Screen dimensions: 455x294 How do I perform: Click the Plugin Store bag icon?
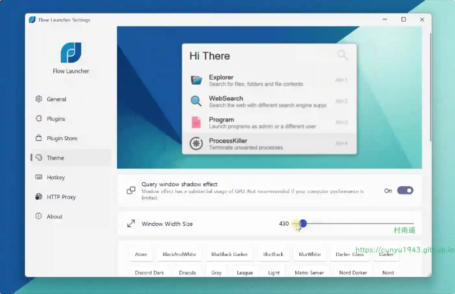(39, 138)
